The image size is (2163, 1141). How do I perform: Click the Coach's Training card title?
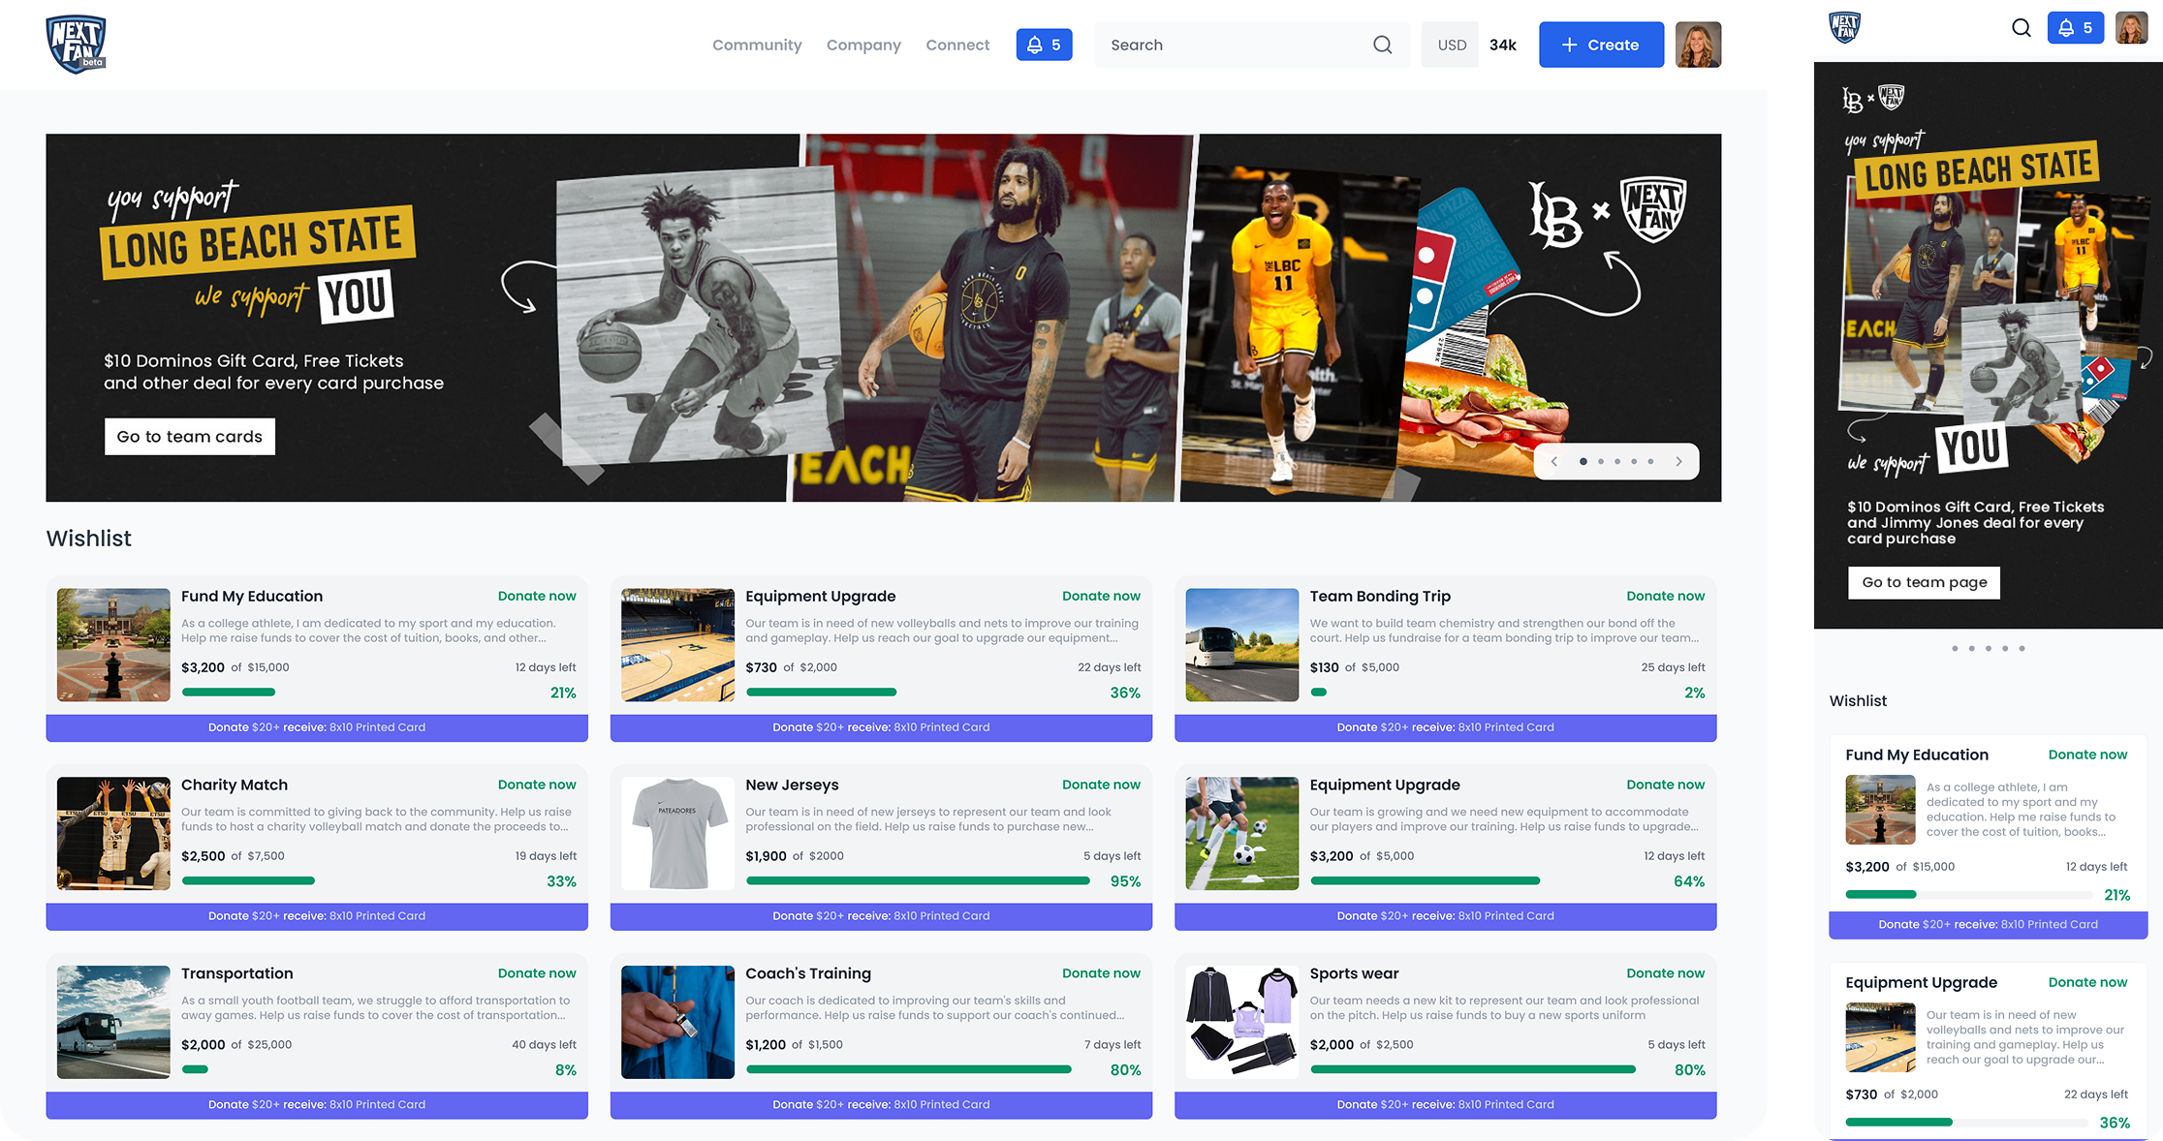tap(808, 973)
